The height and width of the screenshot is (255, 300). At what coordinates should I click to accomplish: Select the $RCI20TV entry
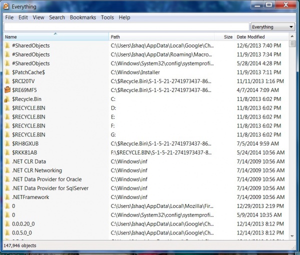[23, 81]
